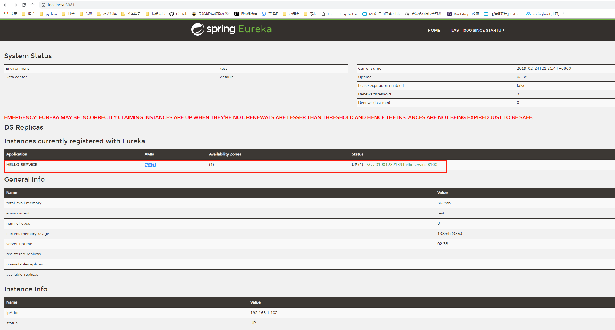This screenshot has height=330, width=615.
Task: Open the 直播吧 bookmark
Action: [270, 14]
